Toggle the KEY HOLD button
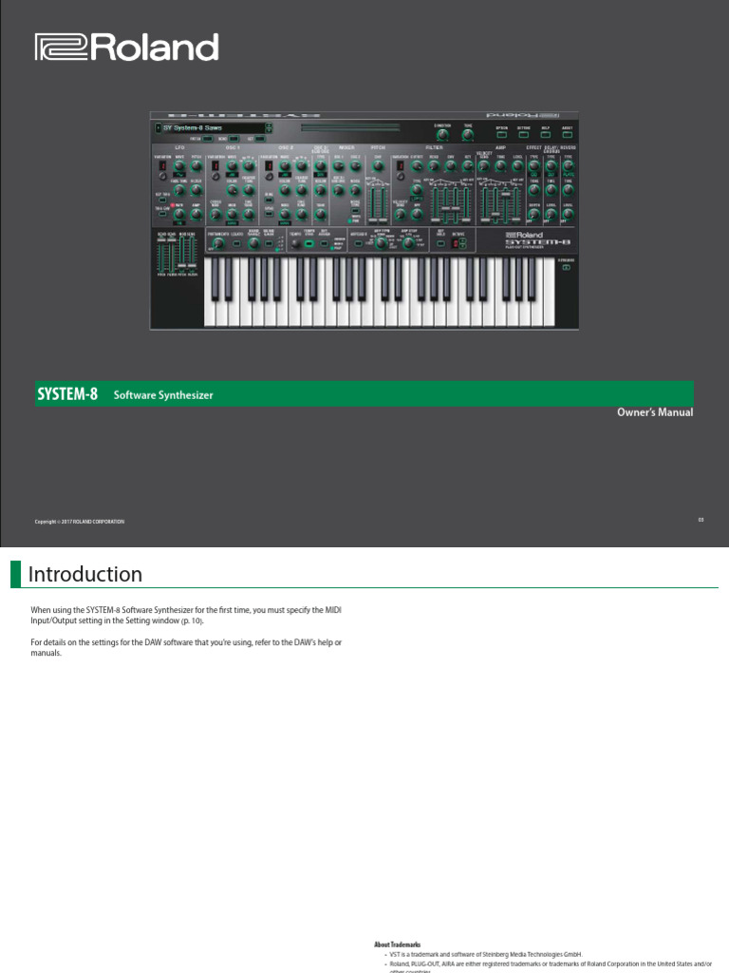Screen dimensions: 729x973 (440, 243)
